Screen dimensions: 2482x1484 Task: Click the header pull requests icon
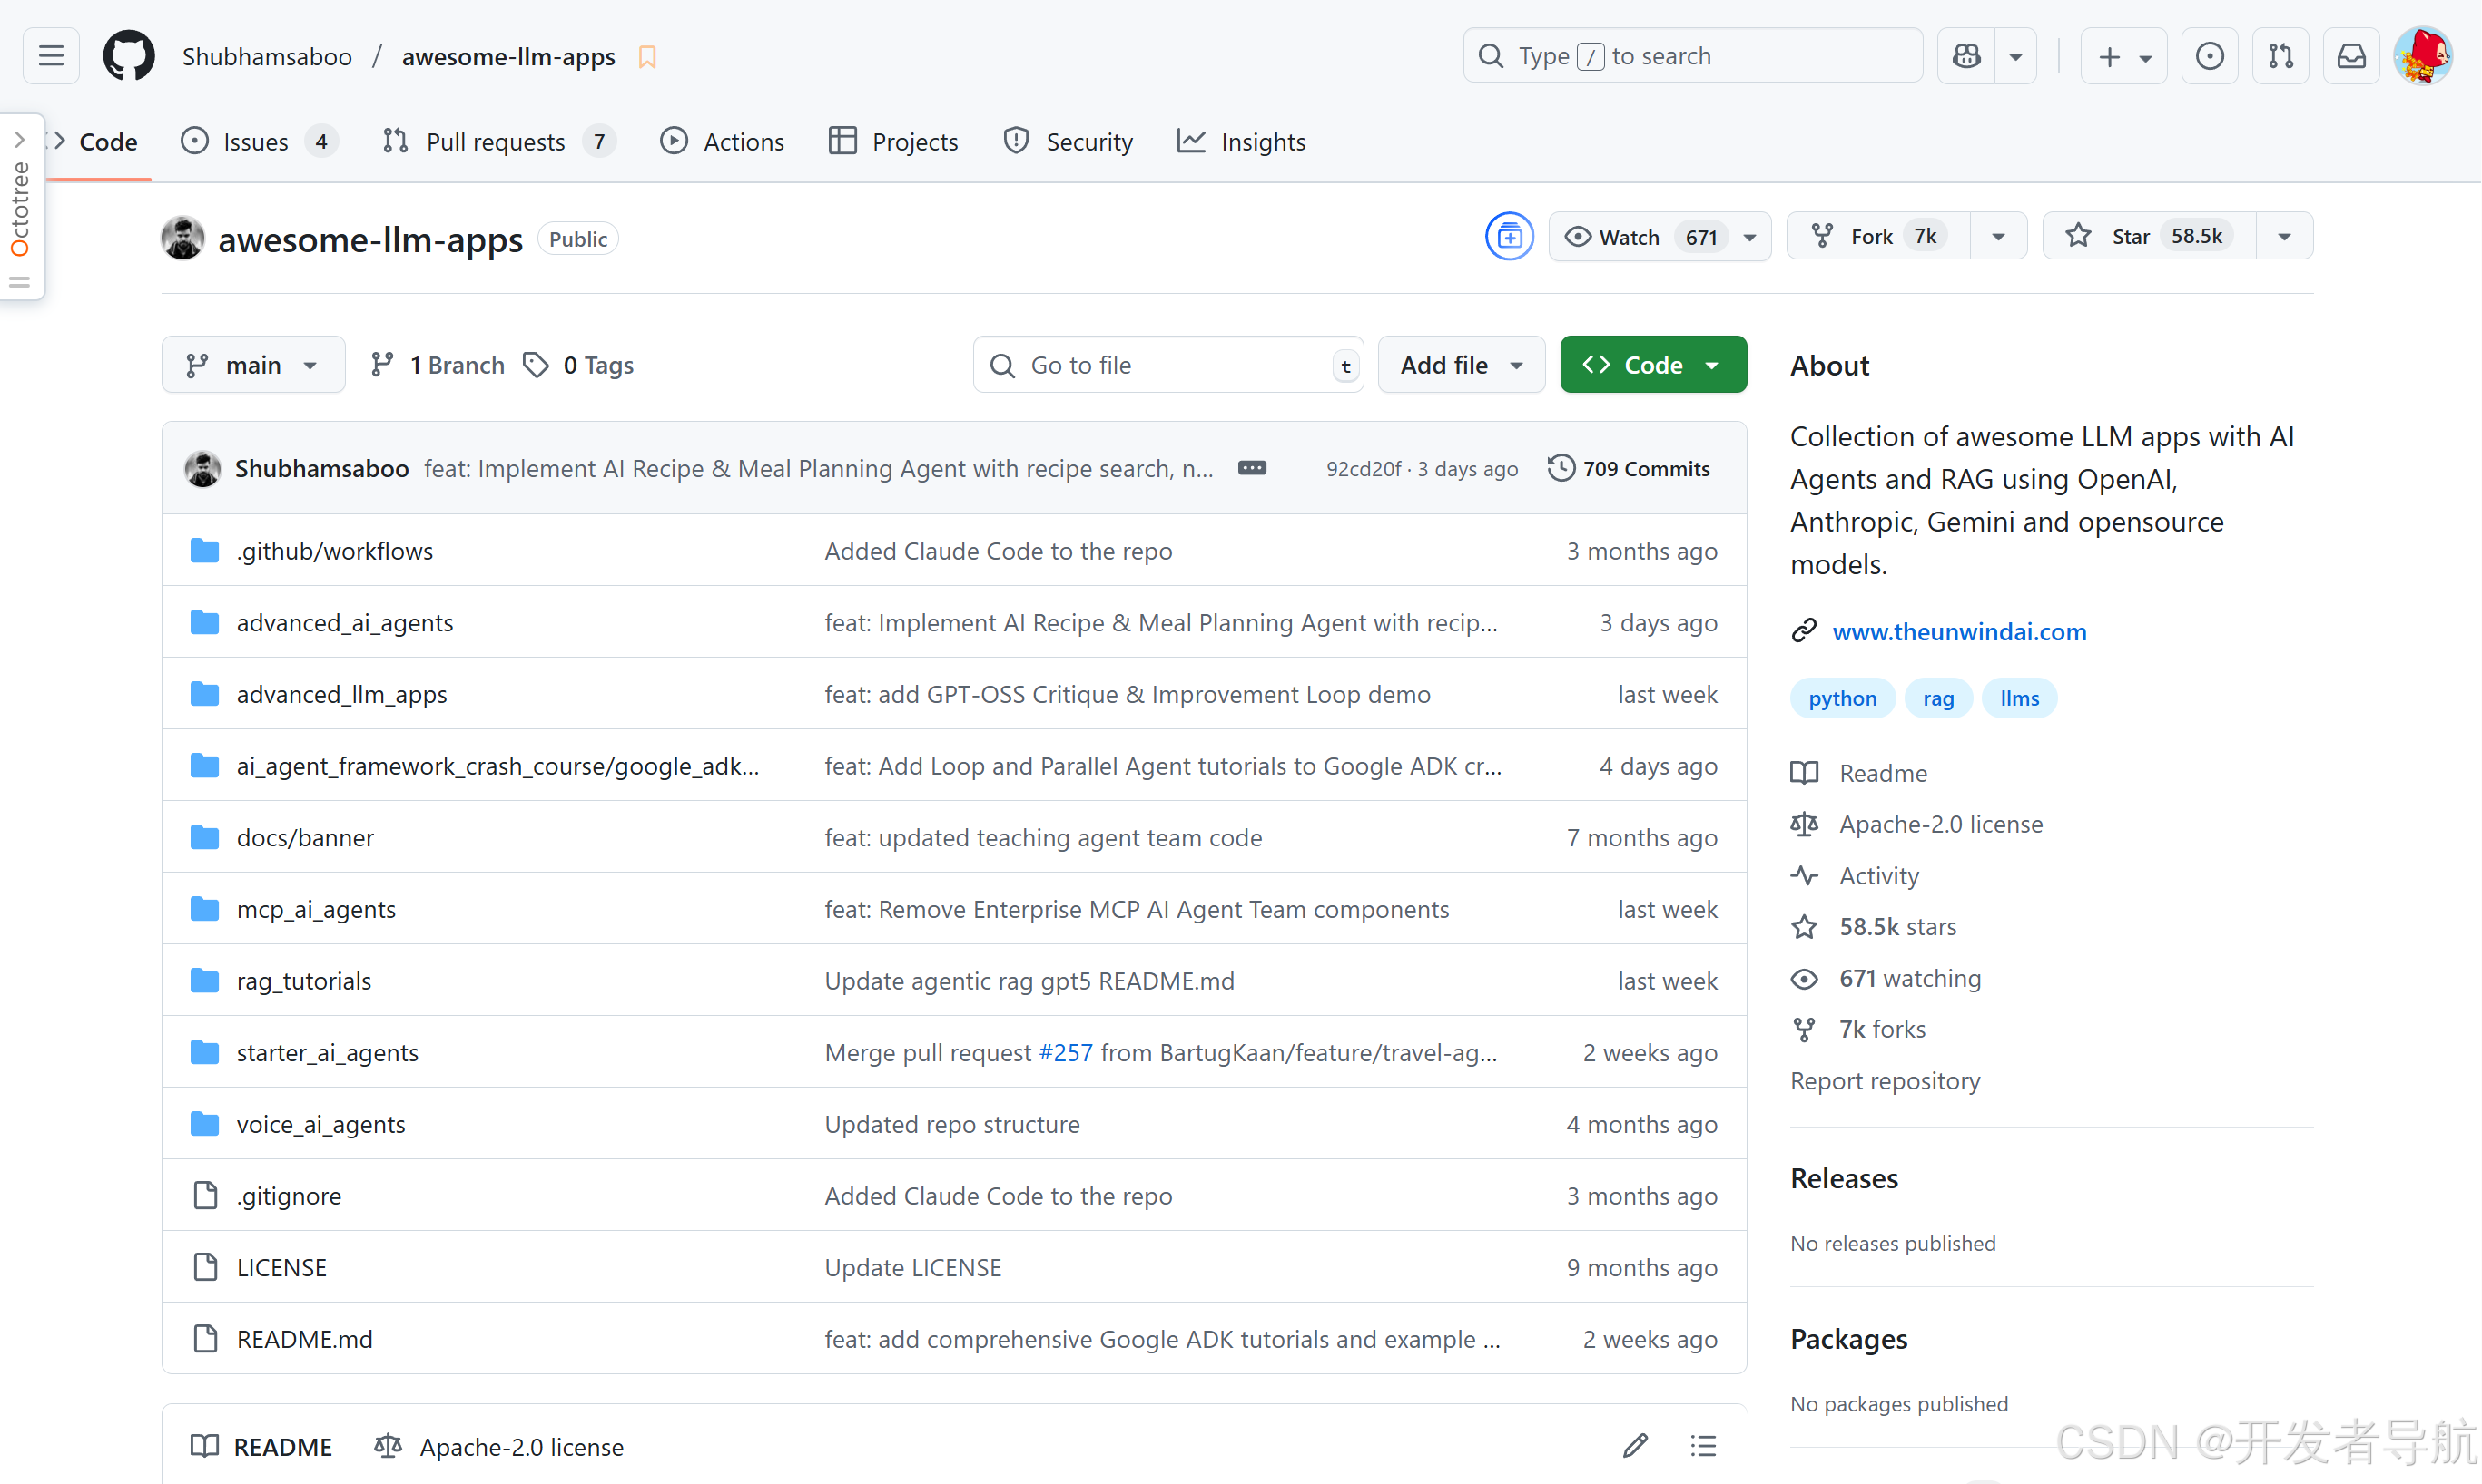2280,56
